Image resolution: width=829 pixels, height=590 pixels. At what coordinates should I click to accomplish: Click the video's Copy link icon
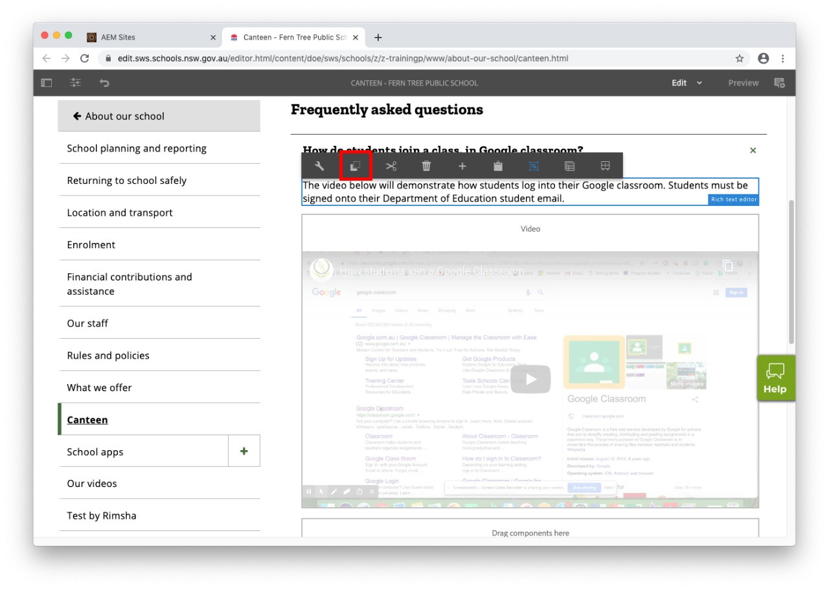[x=728, y=266]
